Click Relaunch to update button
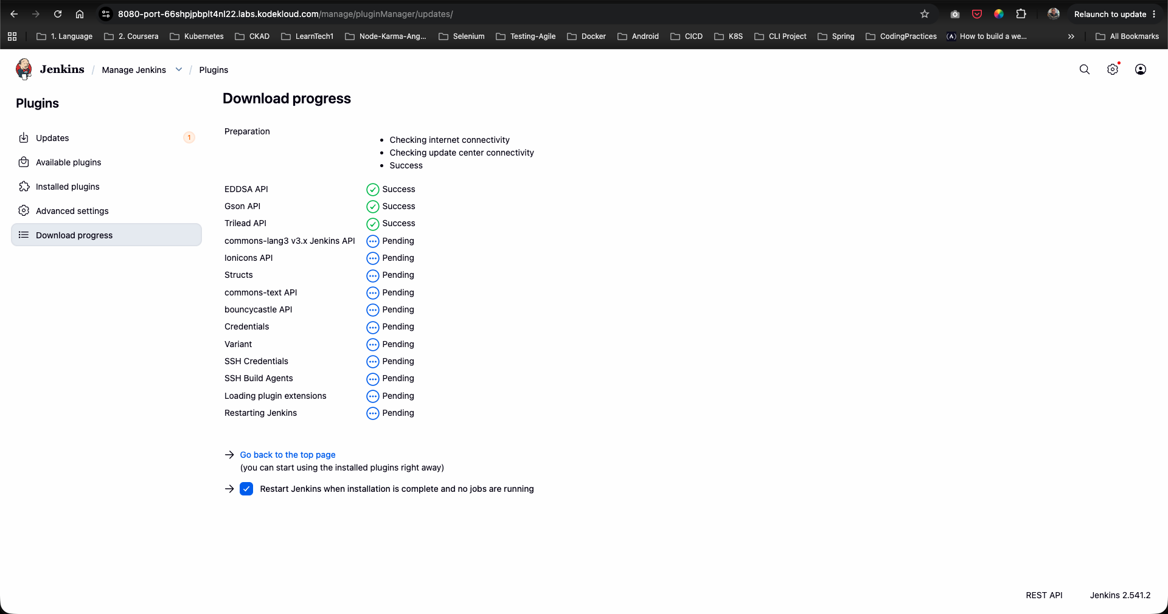Viewport: 1168px width, 614px height. pyautogui.click(x=1110, y=14)
